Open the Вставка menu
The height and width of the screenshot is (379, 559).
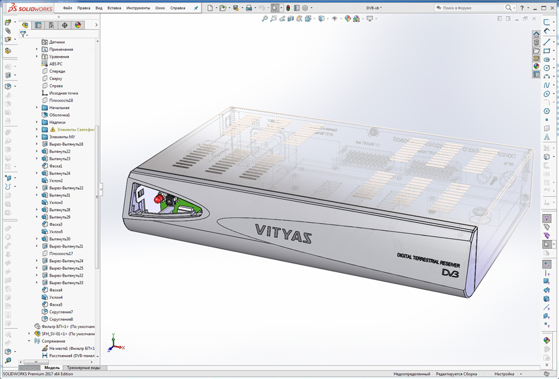(x=114, y=8)
